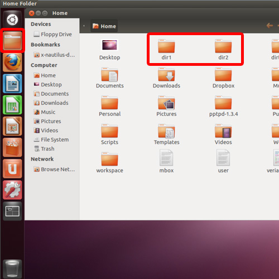
Task: Open File System in sidebar
Action: (51, 139)
